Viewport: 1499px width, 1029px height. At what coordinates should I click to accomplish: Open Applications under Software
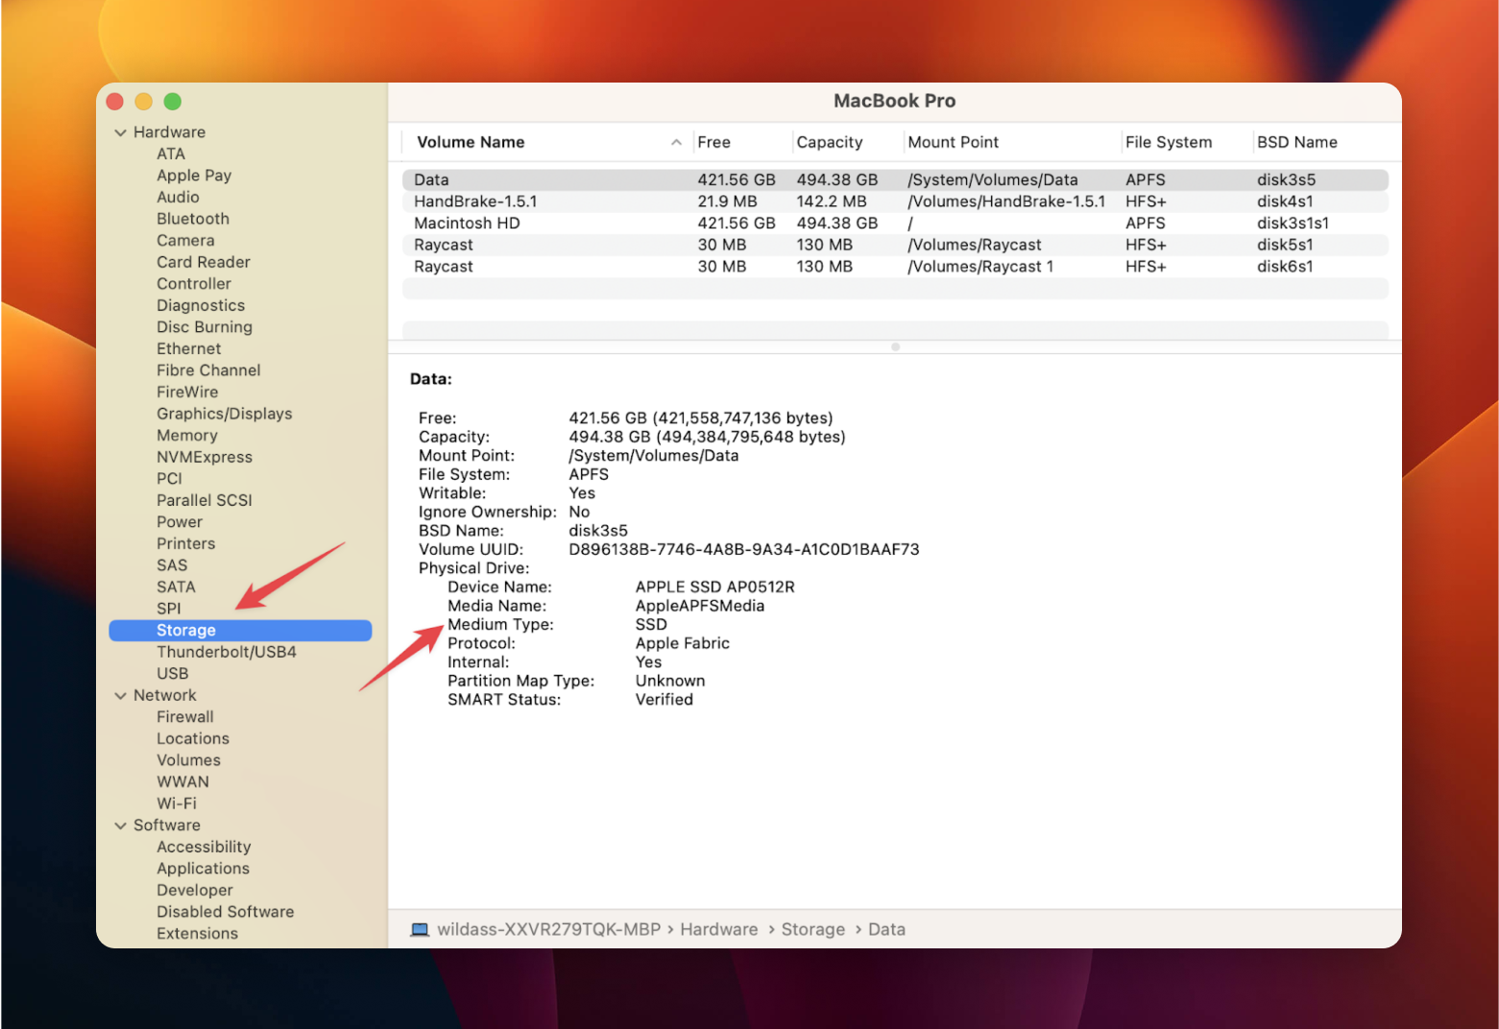(203, 868)
